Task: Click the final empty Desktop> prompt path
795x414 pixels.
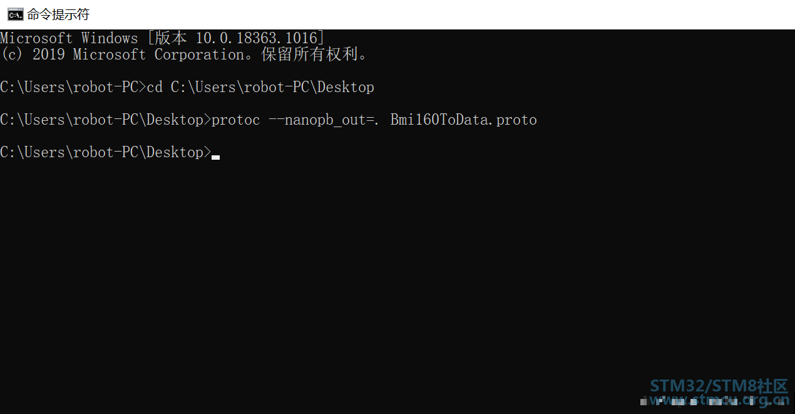Action: (105, 152)
